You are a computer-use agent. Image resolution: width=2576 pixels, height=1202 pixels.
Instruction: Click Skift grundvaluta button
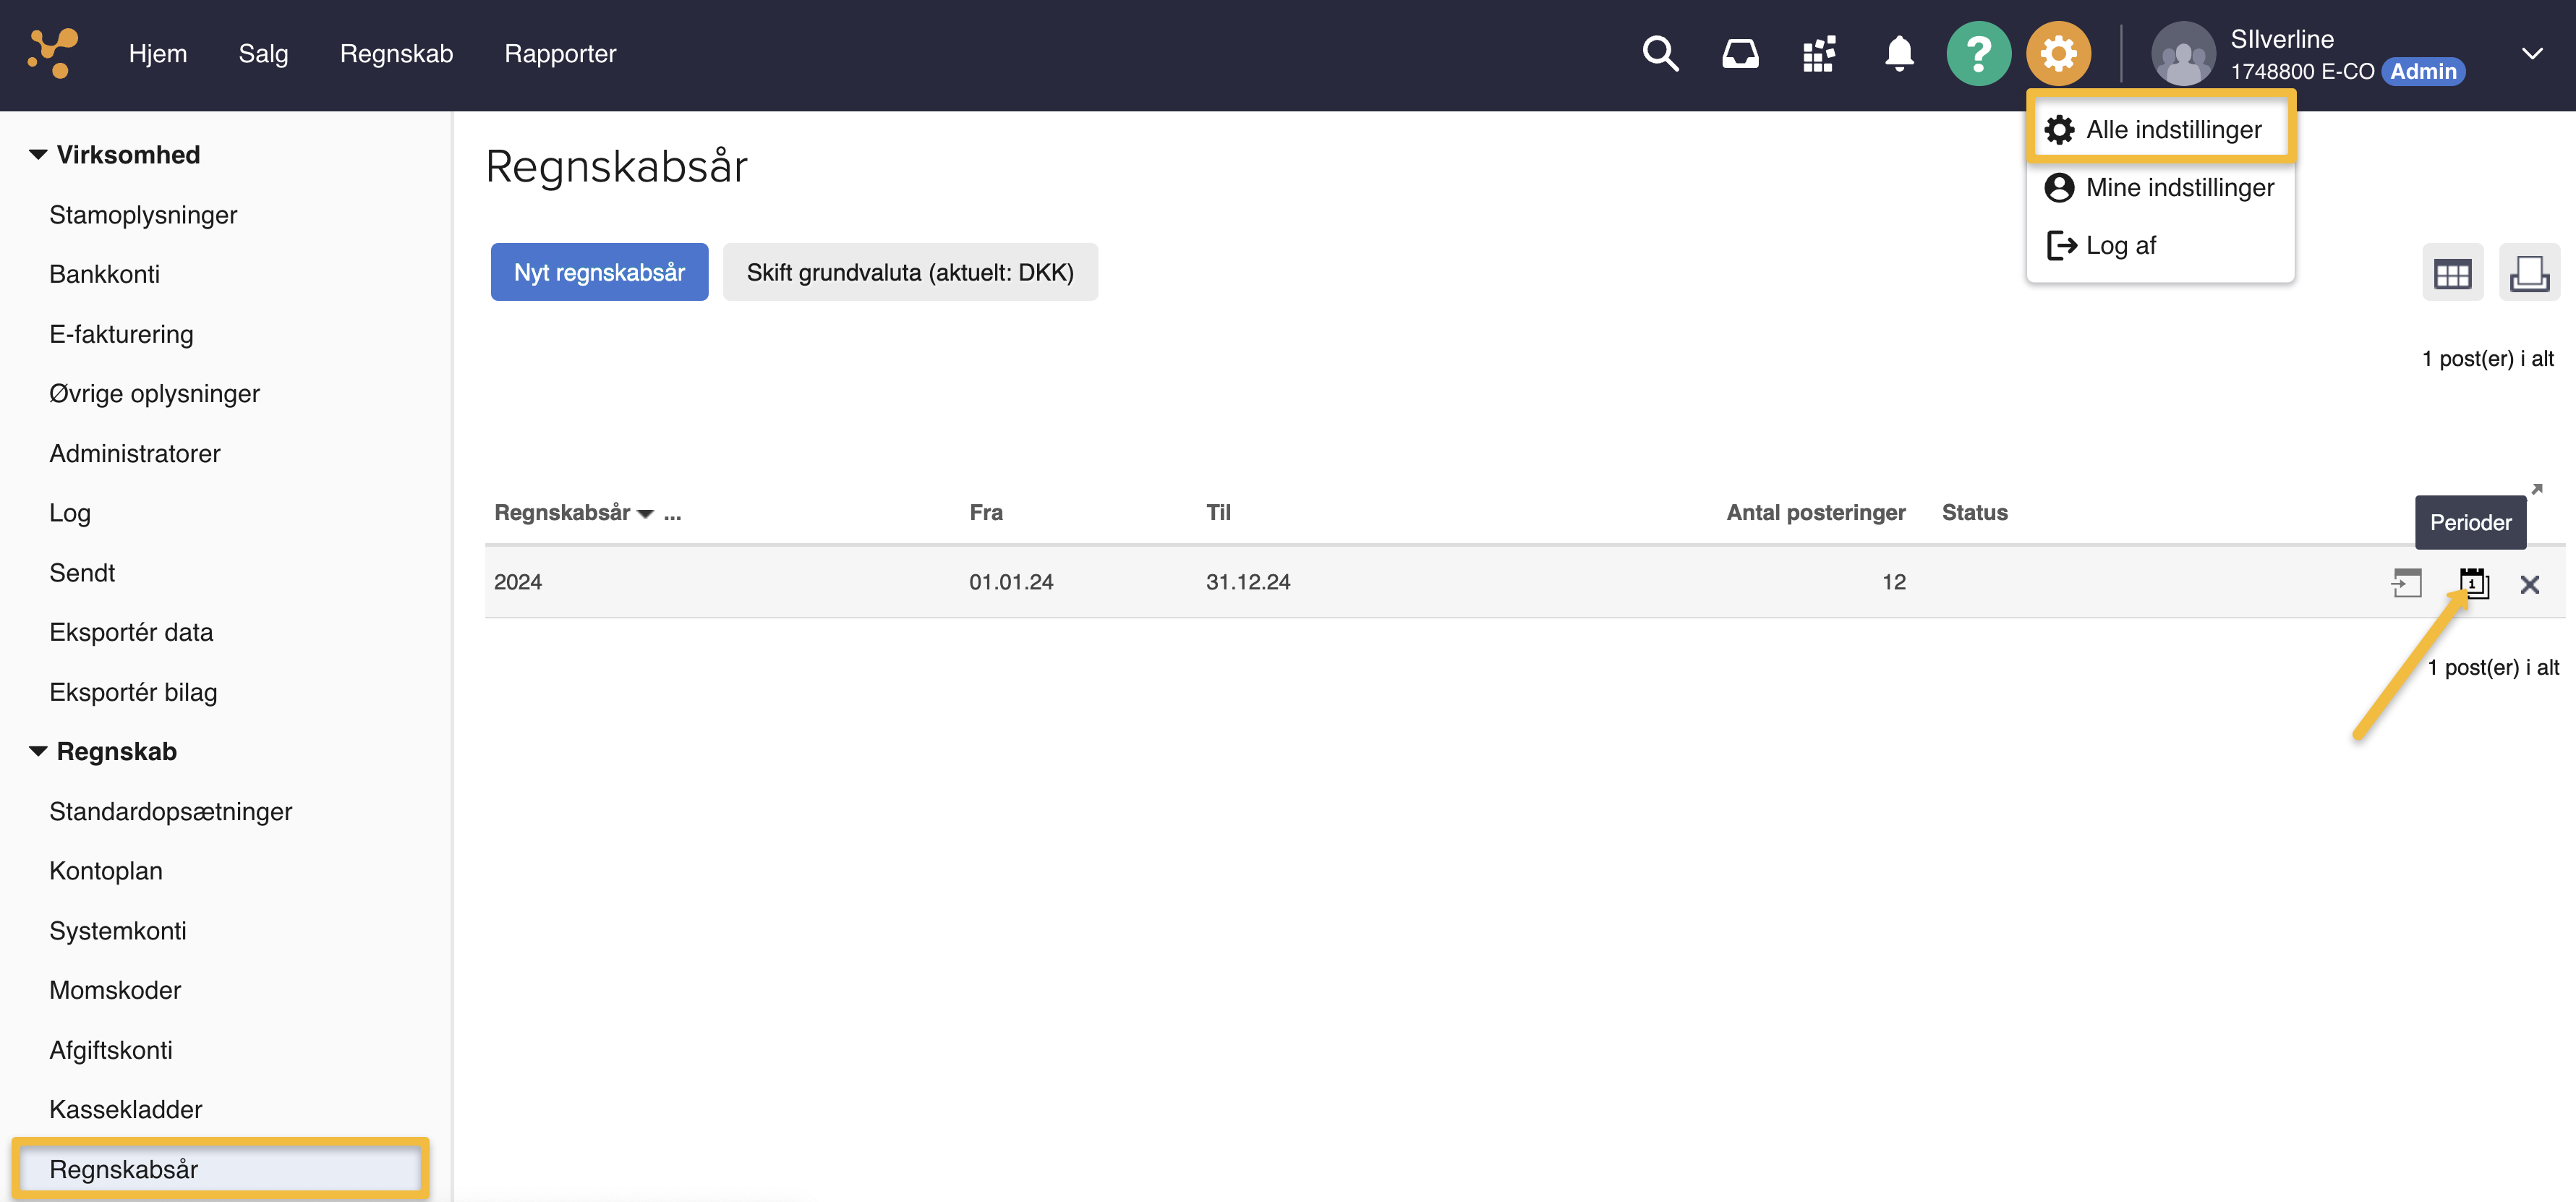coord(909,272)
